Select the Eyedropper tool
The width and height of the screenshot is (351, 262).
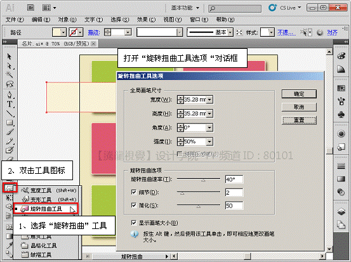point(9,246)
